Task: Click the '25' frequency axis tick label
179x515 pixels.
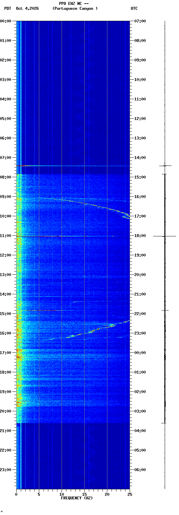Action: (x=130, y=495)
